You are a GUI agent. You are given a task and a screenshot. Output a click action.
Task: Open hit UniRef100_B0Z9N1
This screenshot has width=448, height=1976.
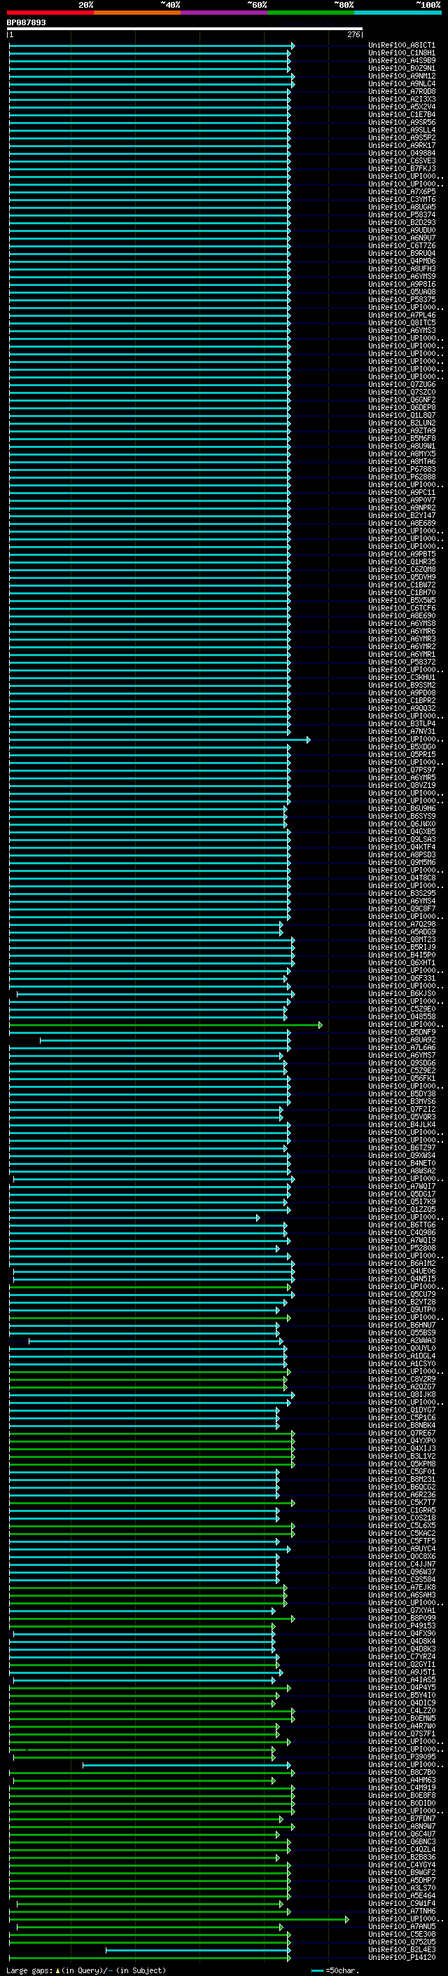[x=402, y=68]
